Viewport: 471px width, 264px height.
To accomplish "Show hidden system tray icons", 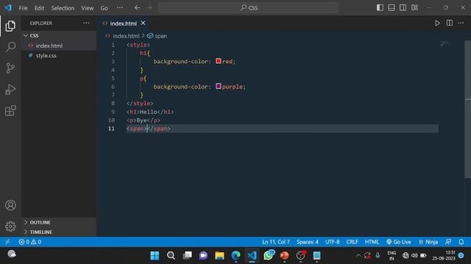I will (358, 255).
